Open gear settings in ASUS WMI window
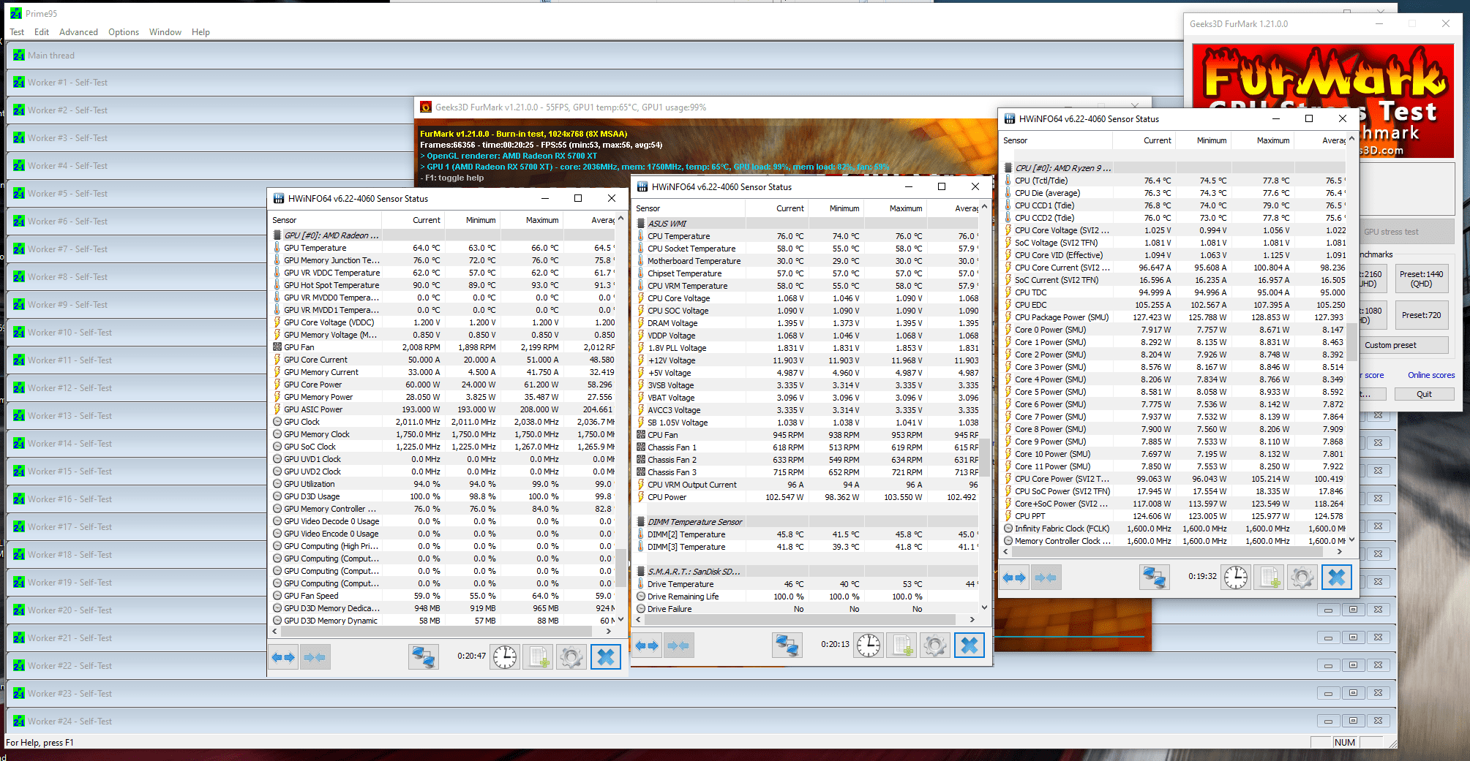The width and height of the screenshot is (1470, 761). [934, 645]
